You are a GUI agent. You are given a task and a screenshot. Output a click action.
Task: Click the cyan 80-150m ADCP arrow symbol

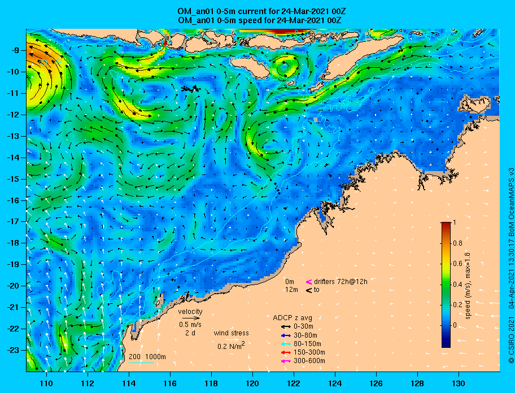pos(286,344)
